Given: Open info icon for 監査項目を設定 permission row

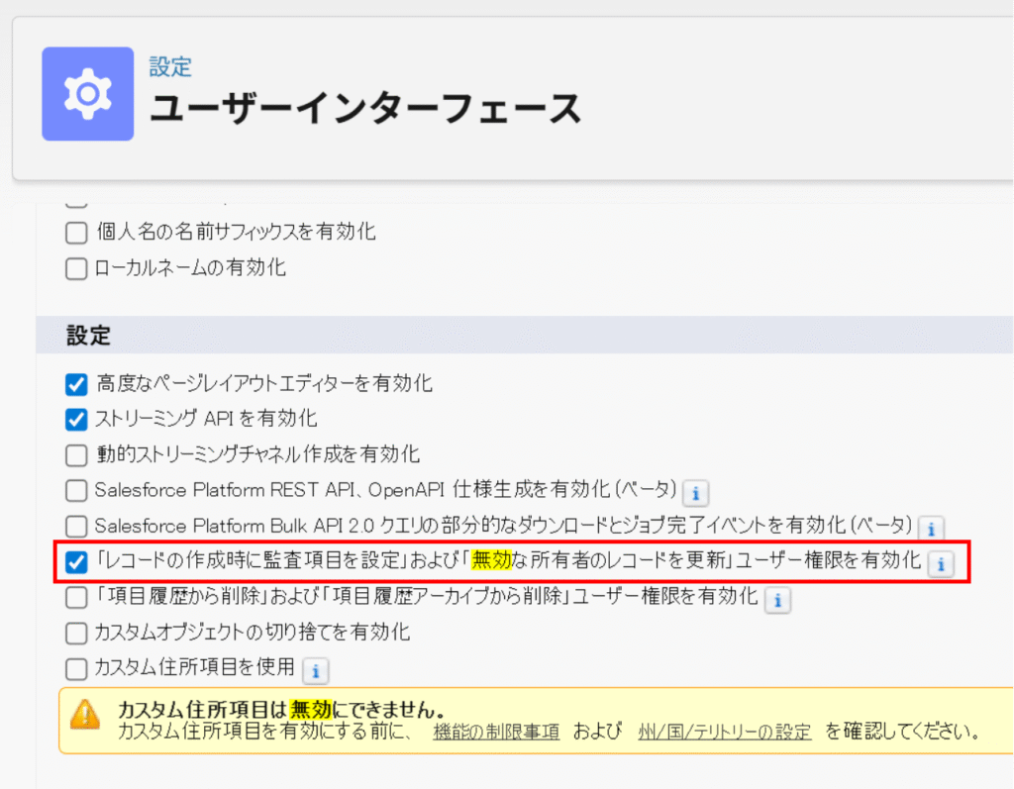Looking at the screenshot, I should [940, 564].
